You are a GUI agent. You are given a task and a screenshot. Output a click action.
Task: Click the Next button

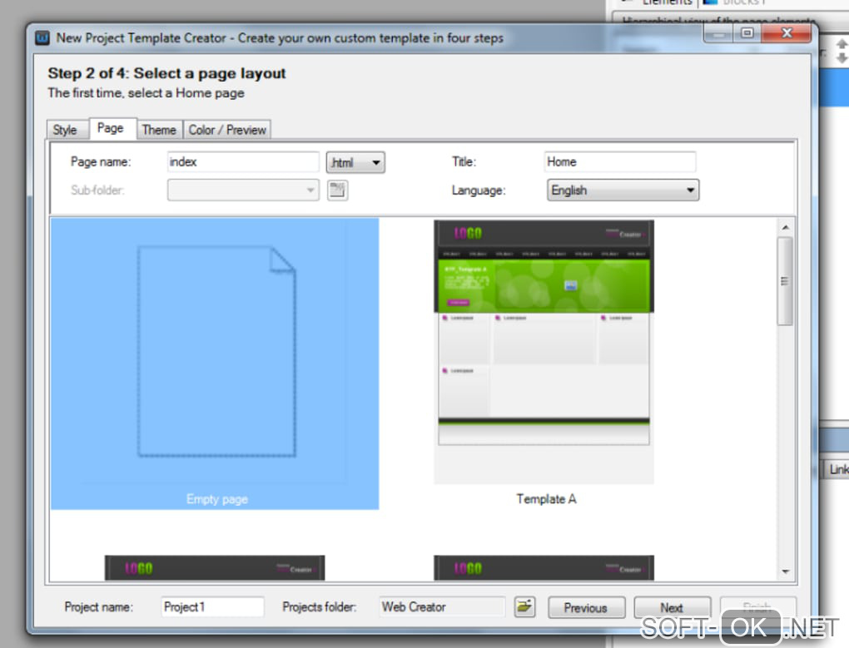(x=673, y=607)
